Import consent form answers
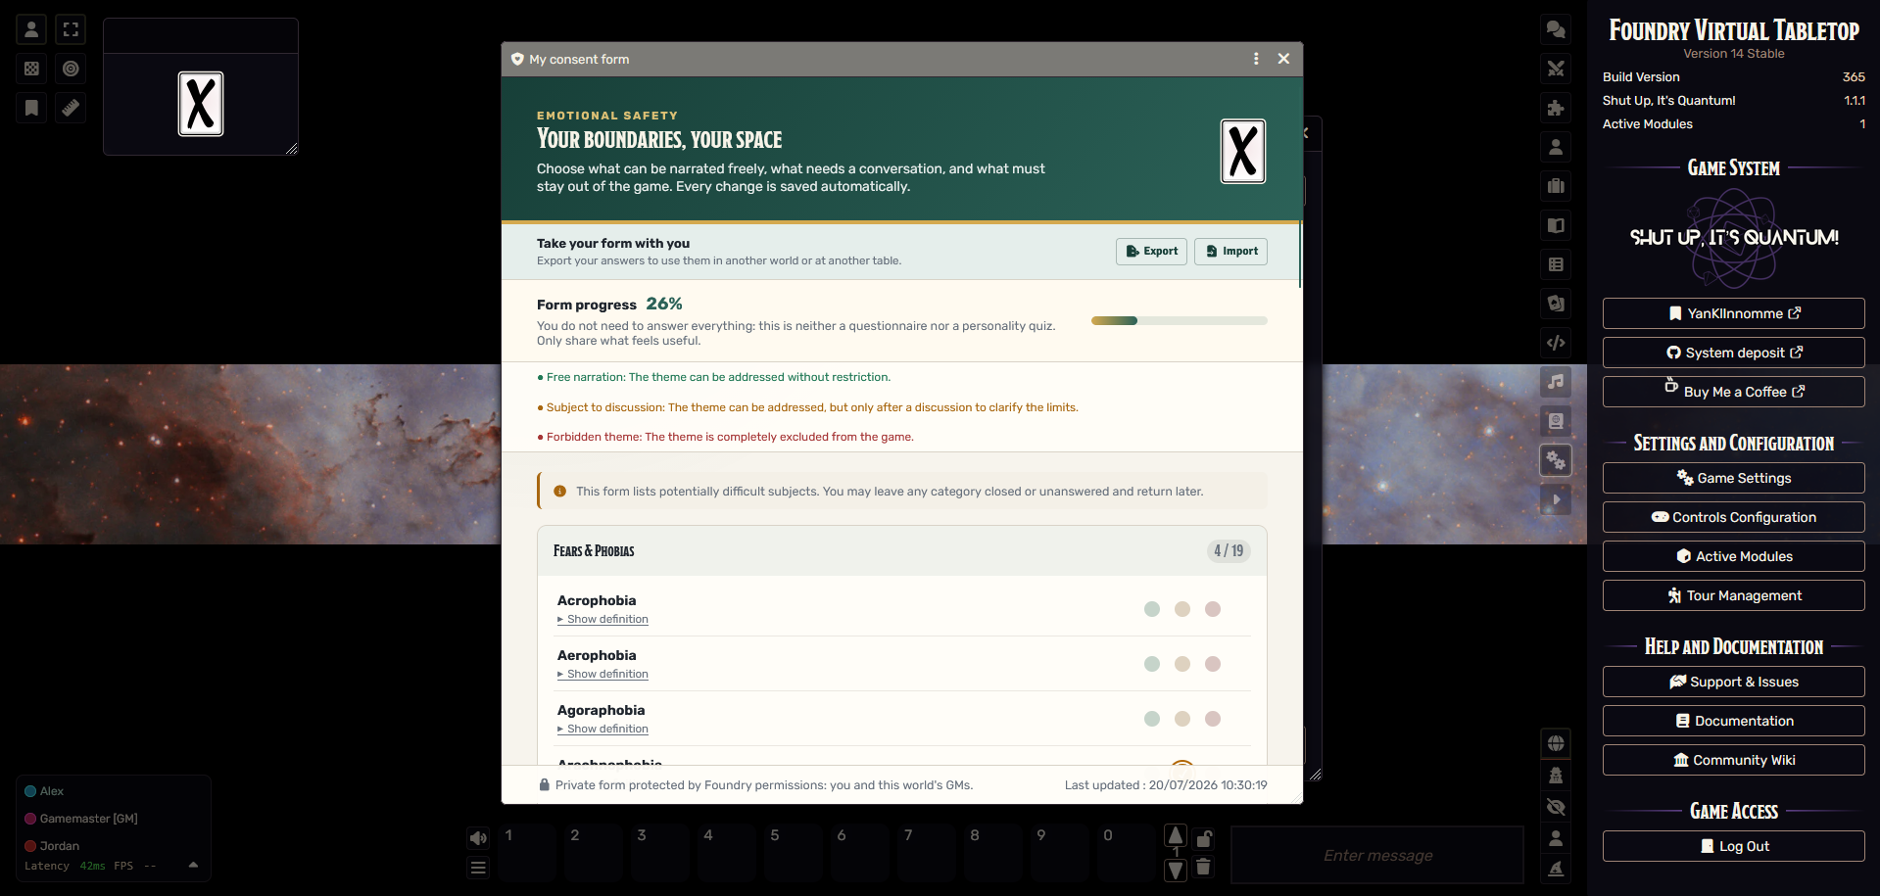The height and width of the screenshot is (896, 1880). pyautogui.click(x=1231, y=252)
